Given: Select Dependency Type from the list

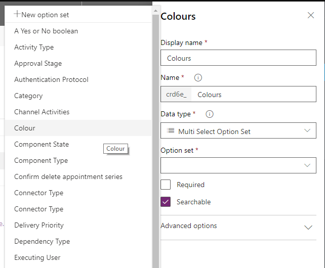Looking at the screenshot, I should coord(78,241).
